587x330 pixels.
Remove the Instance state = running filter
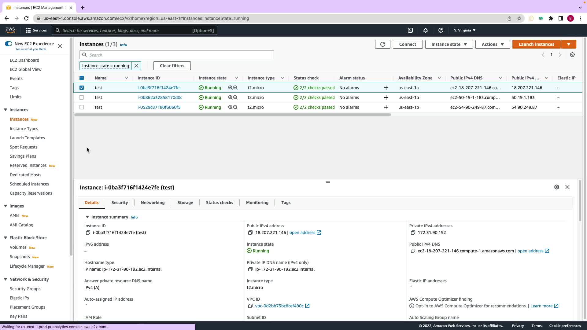tap(136, 66)
